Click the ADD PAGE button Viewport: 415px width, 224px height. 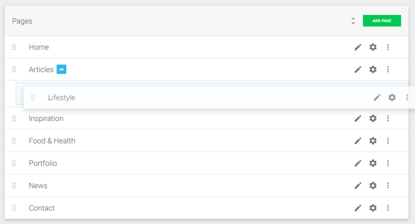click(382, 20)
